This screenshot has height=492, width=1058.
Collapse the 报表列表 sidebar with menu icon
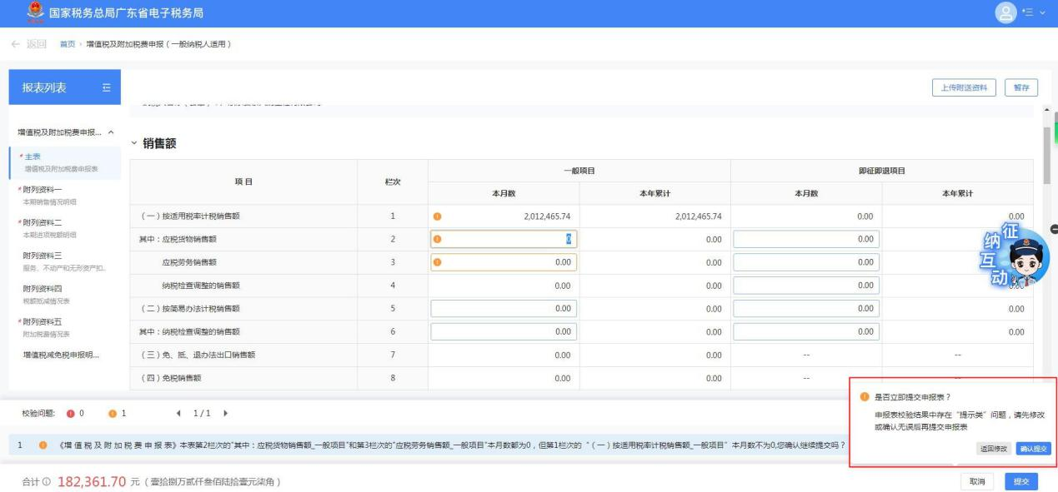[106, 87]
